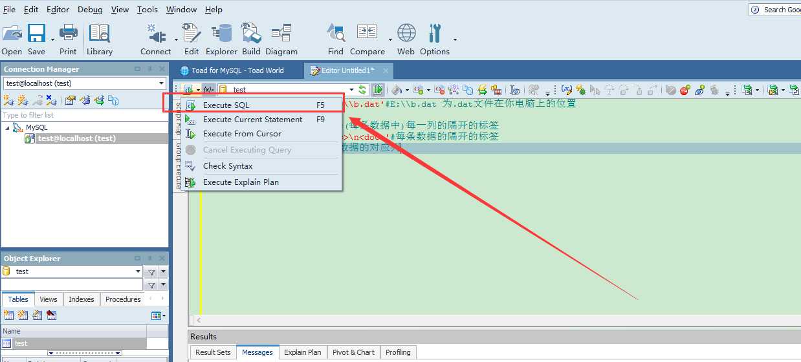Switch to Views tab in Object Explorer

[49, 299]
